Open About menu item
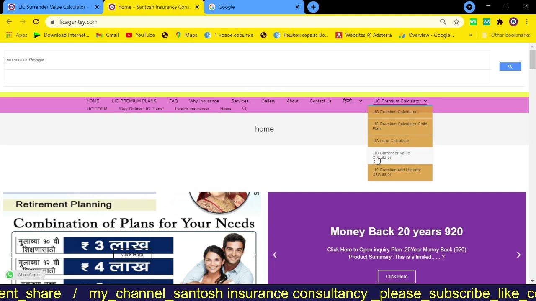This screenshot has height=301, width=536. [x=293, y=101]
